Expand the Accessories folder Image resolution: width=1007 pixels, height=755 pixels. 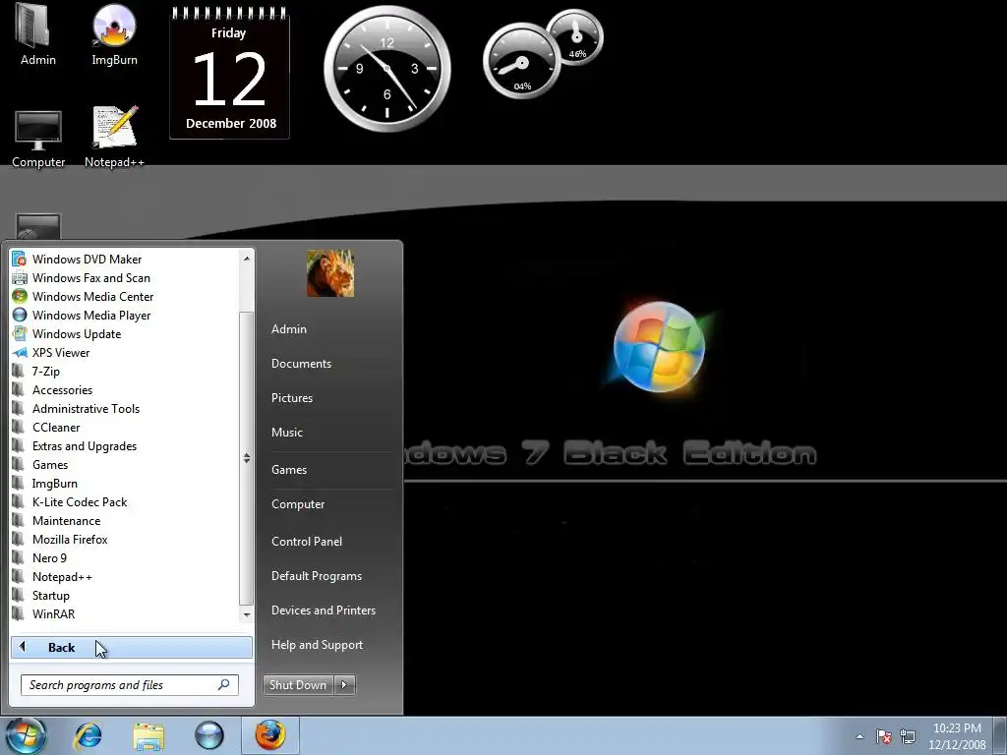[53, 389]
